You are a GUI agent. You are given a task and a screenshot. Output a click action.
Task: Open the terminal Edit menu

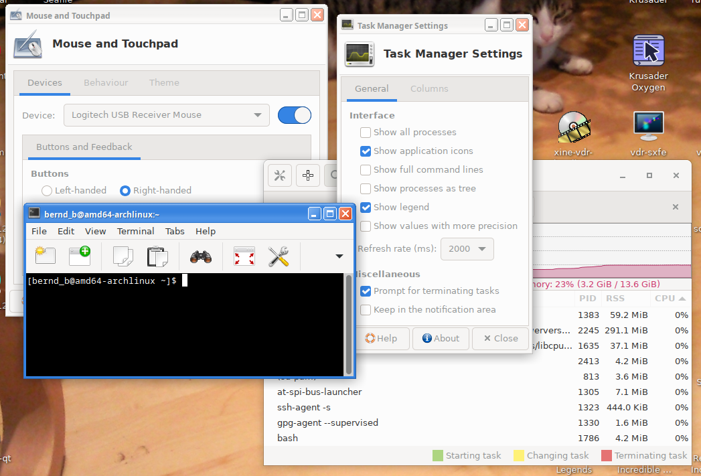click(x=66, y=231)
